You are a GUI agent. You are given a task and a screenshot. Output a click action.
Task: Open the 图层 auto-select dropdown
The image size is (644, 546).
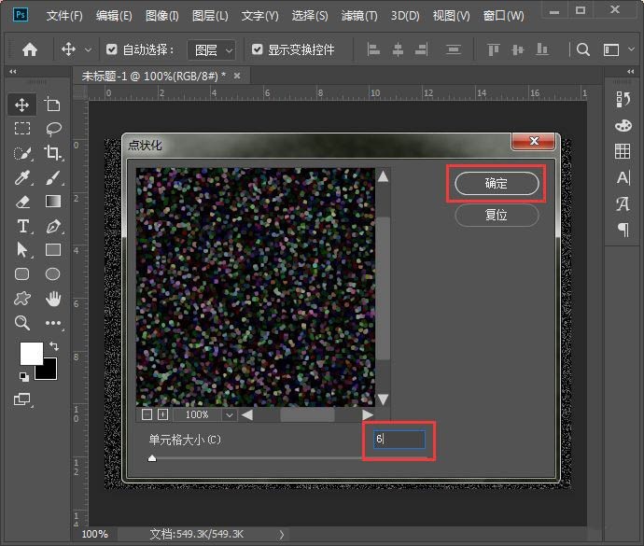pyautogui.click(x=211, y=49)
